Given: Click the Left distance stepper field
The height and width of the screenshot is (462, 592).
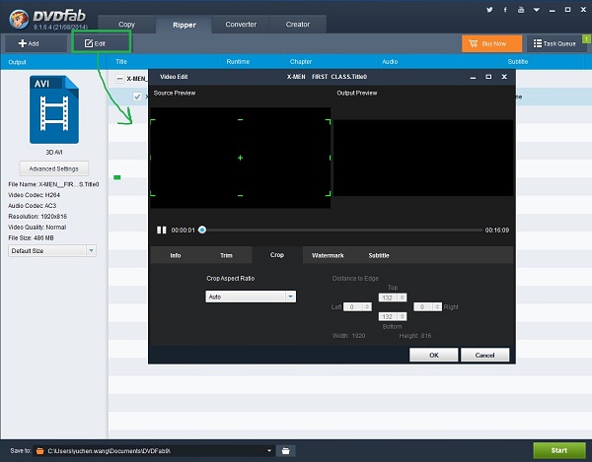Looking at the screenshot, I should pos(357,306).
